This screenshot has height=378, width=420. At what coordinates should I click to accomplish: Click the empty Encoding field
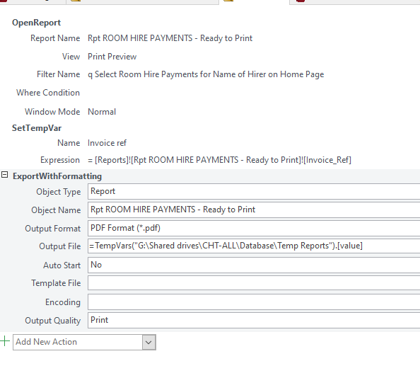click(254, 302)
